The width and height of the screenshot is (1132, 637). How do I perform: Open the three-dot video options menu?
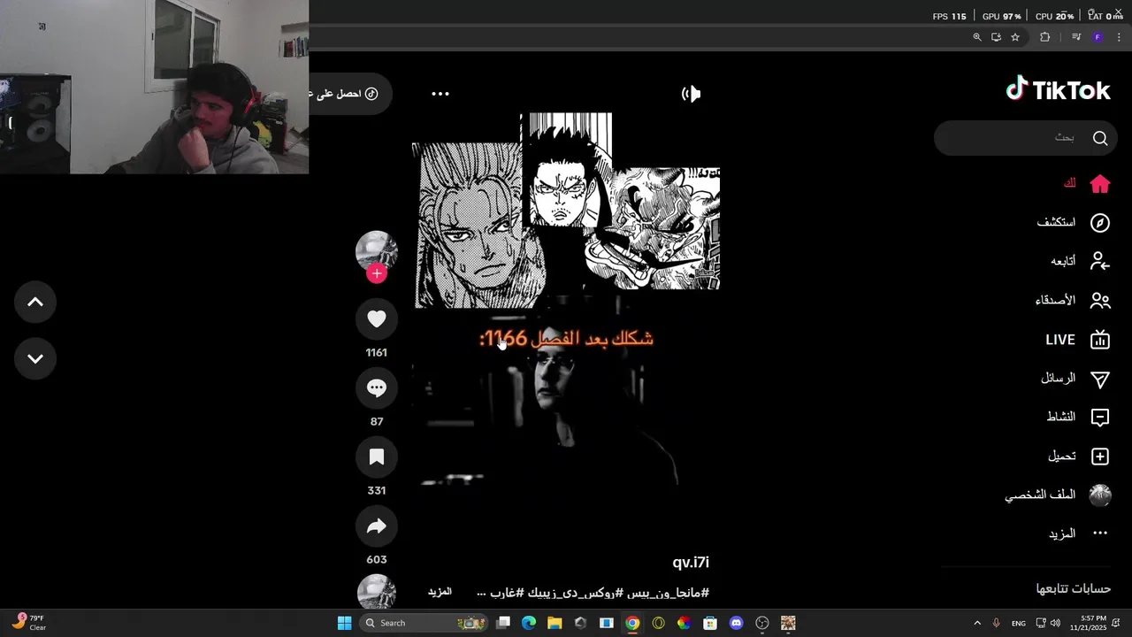tap(440, 94)
